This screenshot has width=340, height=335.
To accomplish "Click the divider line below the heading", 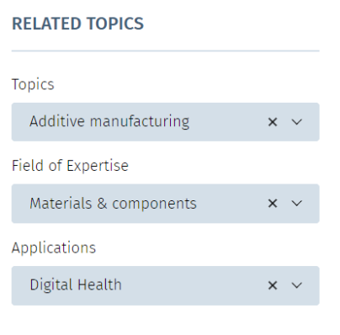I will (x=166, y=51).
